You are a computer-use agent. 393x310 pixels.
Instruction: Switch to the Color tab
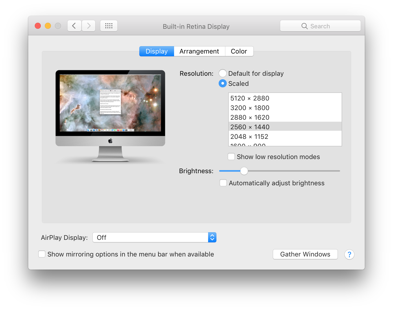[x=239, y=51]
